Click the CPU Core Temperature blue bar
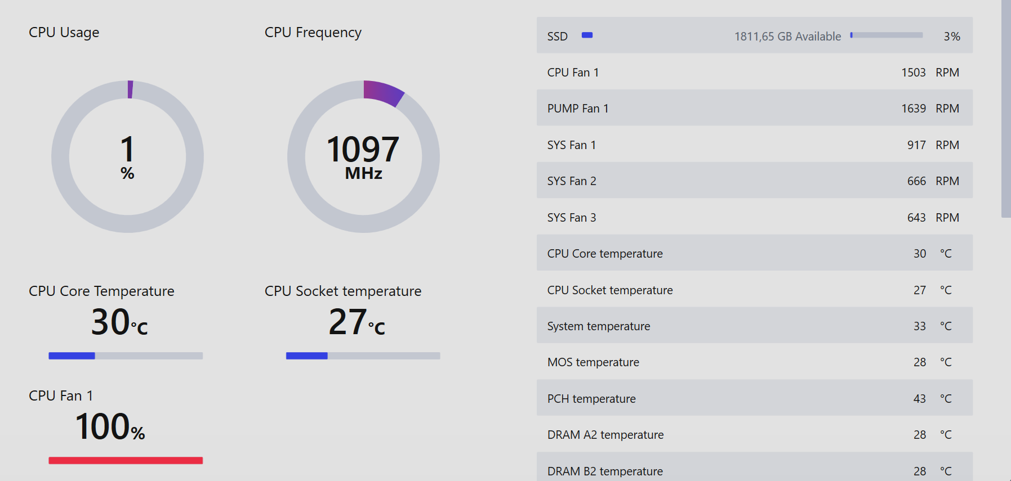The width and height of the screenshot is (1011, 481). point(126,356)
